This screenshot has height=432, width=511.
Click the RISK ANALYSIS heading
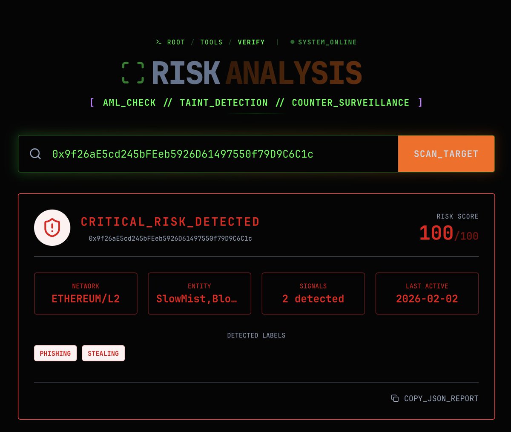[257, 73]
